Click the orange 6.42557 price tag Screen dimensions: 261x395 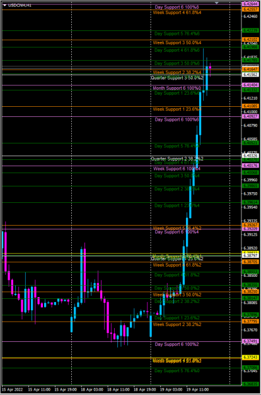pyautogui.click(x=250, y=9)
